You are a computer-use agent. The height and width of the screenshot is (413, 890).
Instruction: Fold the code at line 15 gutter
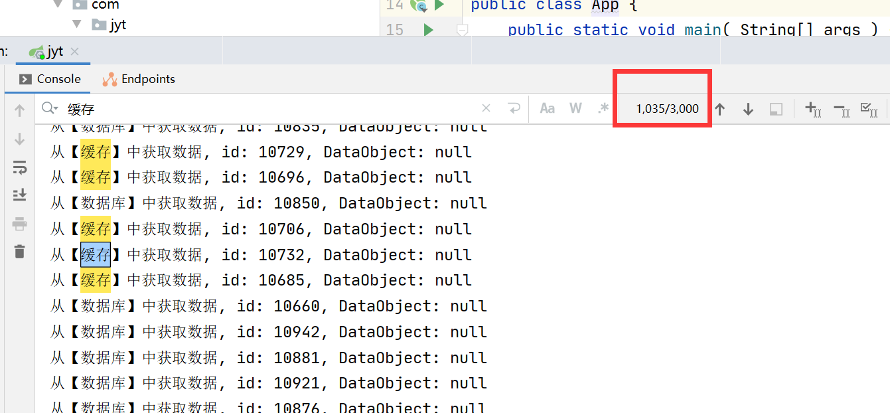tap(463, 29)
